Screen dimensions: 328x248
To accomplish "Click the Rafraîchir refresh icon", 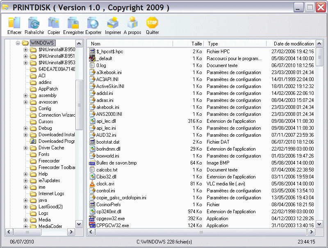I will pyautogui.click(x=34, y=23).
